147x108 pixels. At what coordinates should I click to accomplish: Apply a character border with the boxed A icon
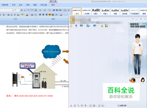coord(36,10)
